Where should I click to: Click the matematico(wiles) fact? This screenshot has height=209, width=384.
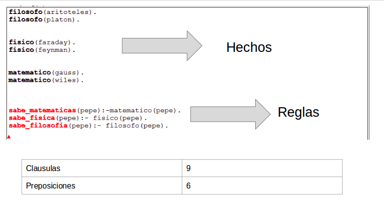[46, 80]
